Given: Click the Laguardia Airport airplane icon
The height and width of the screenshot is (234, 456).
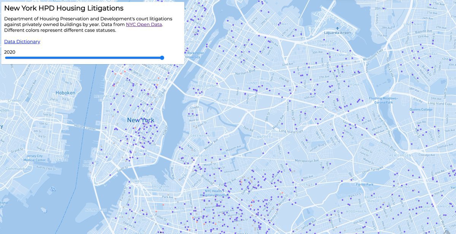Looking at the screenshot, I should 337,28.
